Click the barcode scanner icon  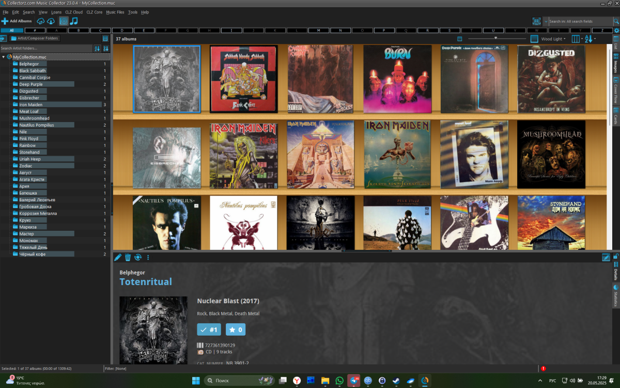tap(537, 21)
